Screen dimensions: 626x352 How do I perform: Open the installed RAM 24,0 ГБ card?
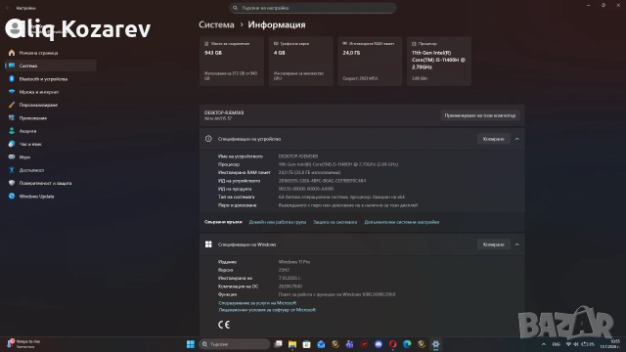pos(370,61)
